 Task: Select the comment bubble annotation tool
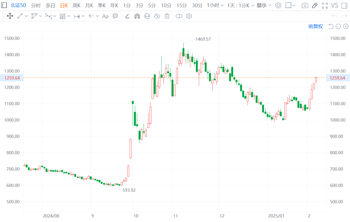[x=115, y=16]
